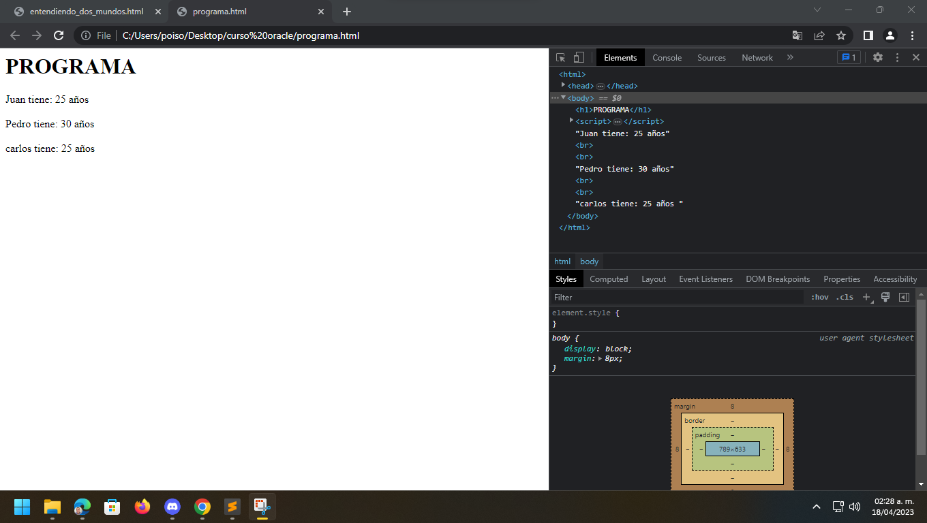927x523 pixels.
Task: Reload the current page
Action: (59, 35)
